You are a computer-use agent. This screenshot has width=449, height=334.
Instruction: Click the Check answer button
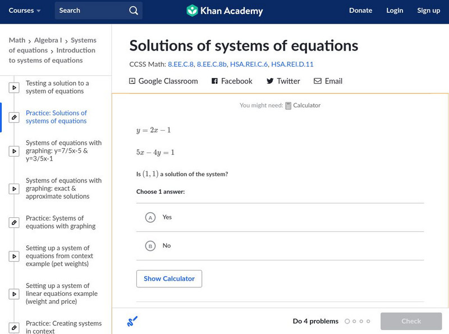411,321
